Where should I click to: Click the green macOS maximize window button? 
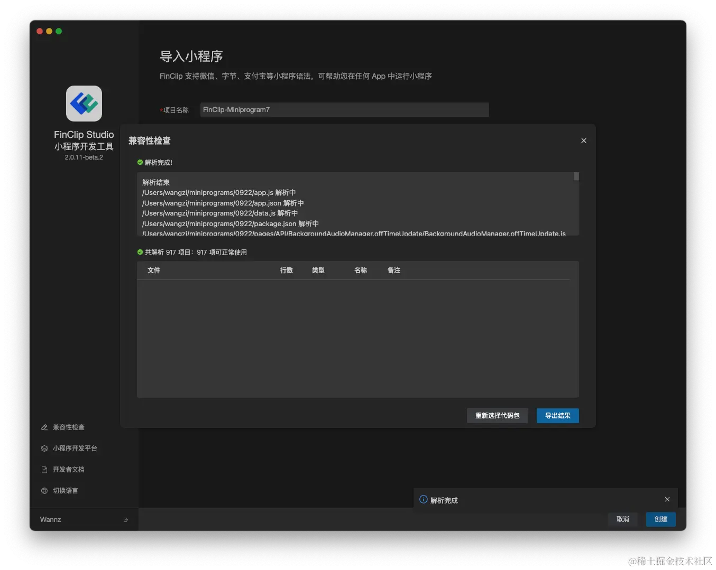59,31
